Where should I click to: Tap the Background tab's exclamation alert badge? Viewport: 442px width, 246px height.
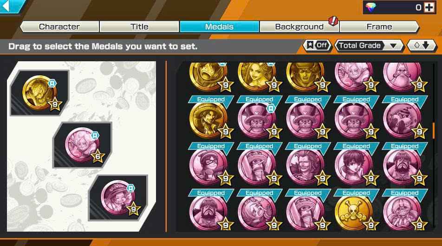coord(333,20)
